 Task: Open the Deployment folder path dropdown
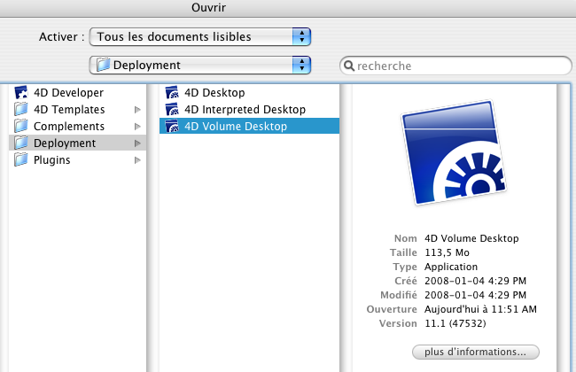[x=200, y=65]
